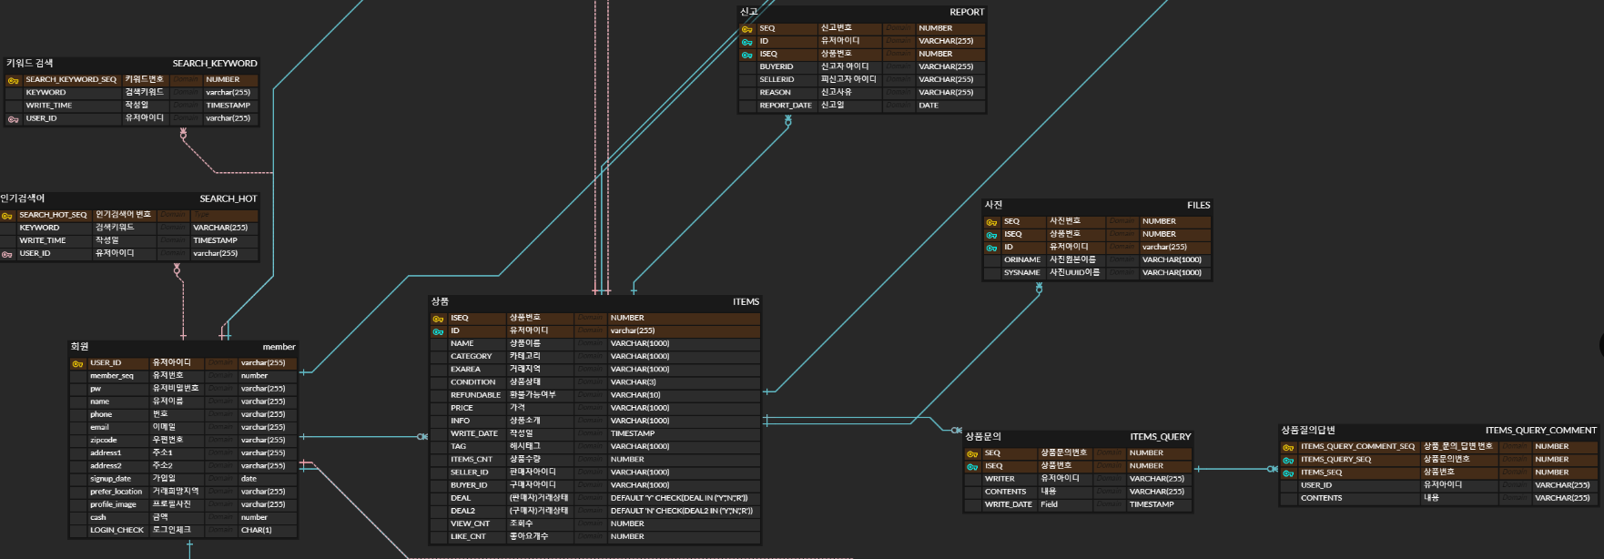The height and width of the screenshot is (559, 1604).
Task: Select the ITEMS table name field
Action: 746,302
